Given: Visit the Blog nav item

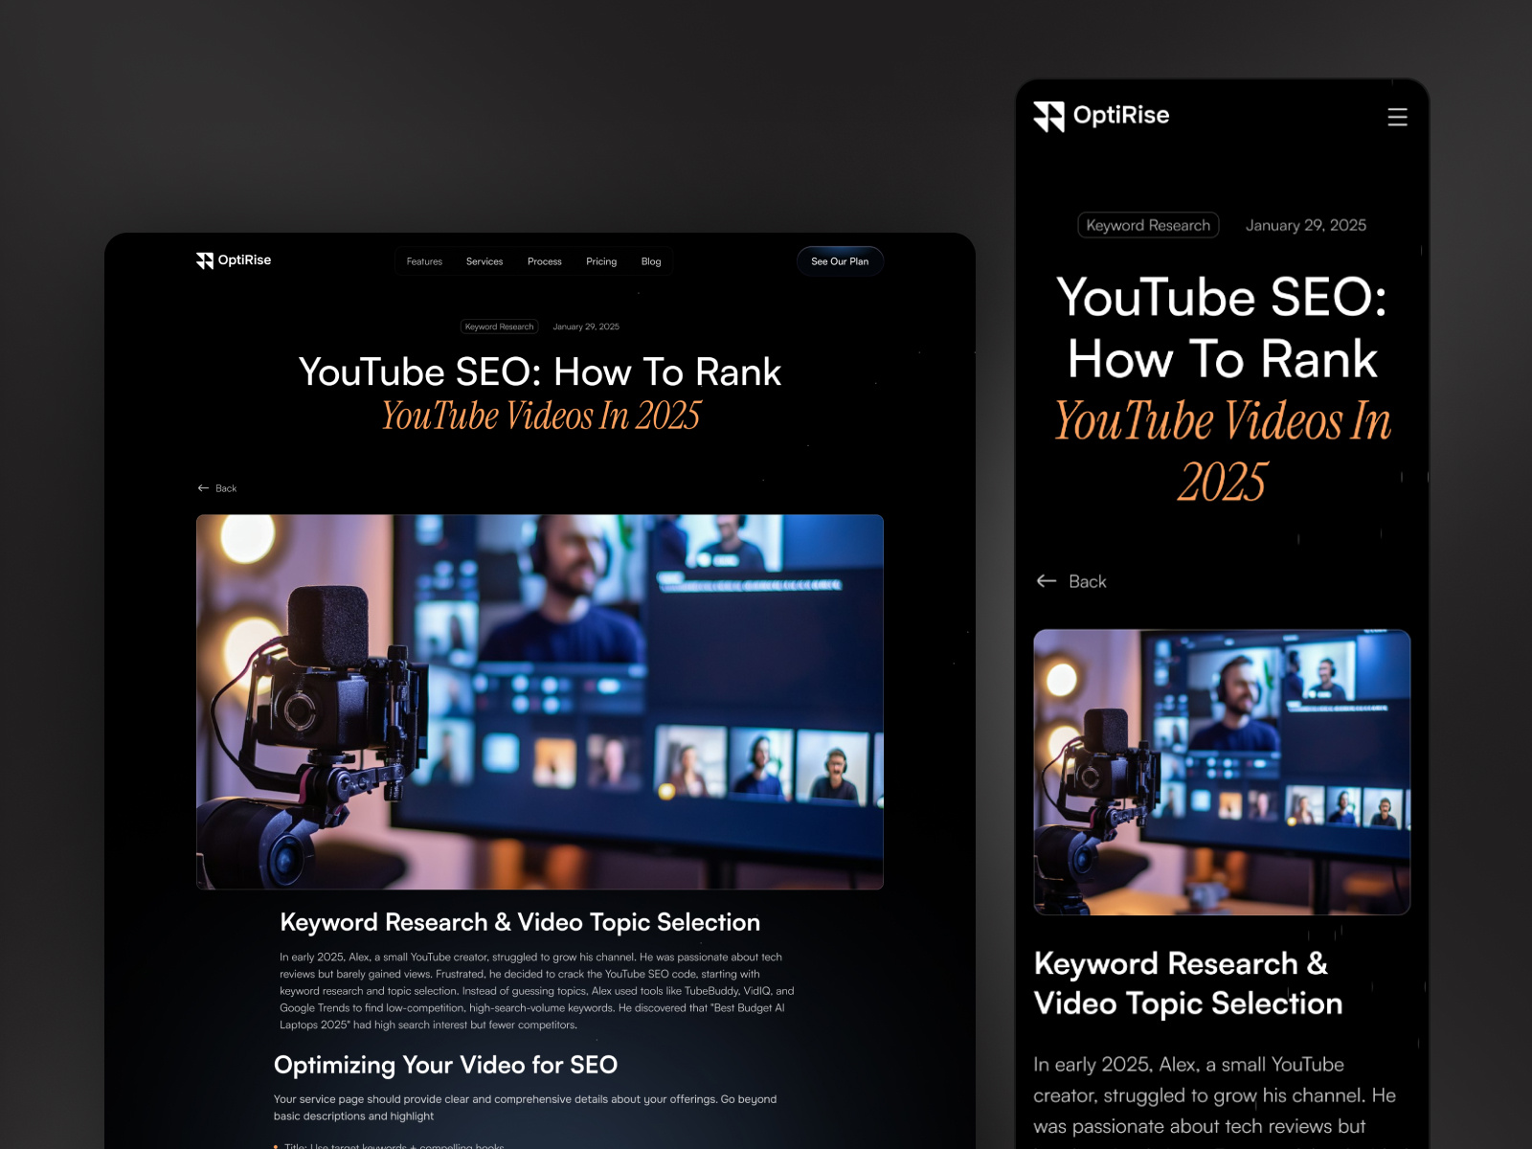Looking at the screenshot, I should [x=651, y=261].
